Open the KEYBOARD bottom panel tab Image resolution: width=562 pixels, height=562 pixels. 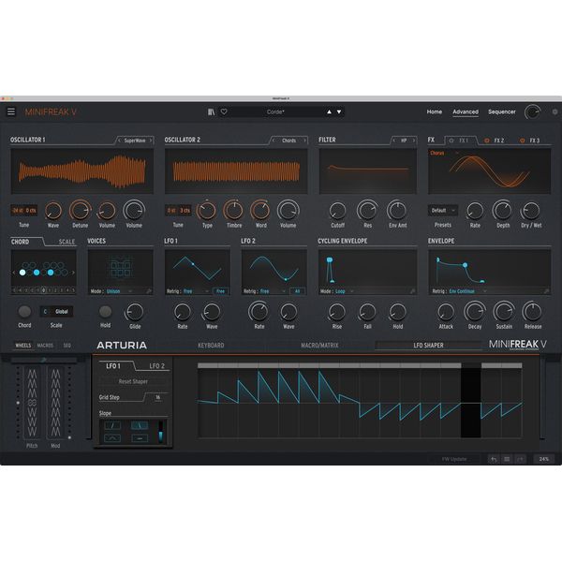211,345
